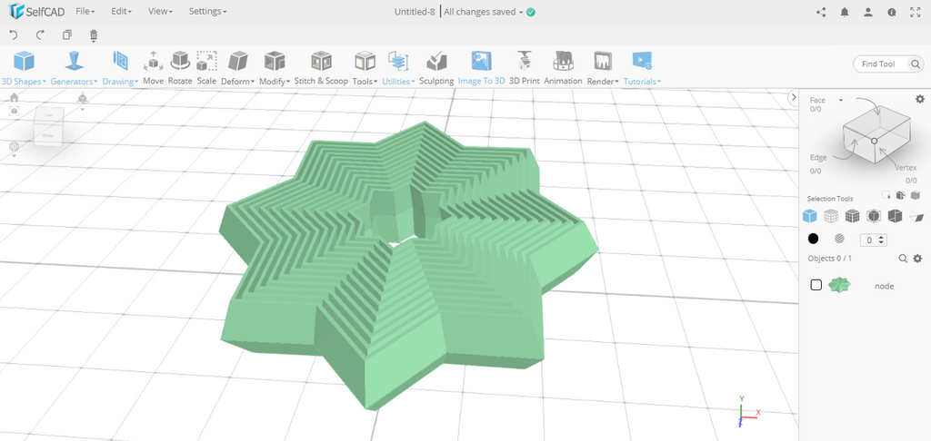Viewport: 931px width, 441px height.
Task: Reset view with the home icon
Action: [x=15, y=98]
